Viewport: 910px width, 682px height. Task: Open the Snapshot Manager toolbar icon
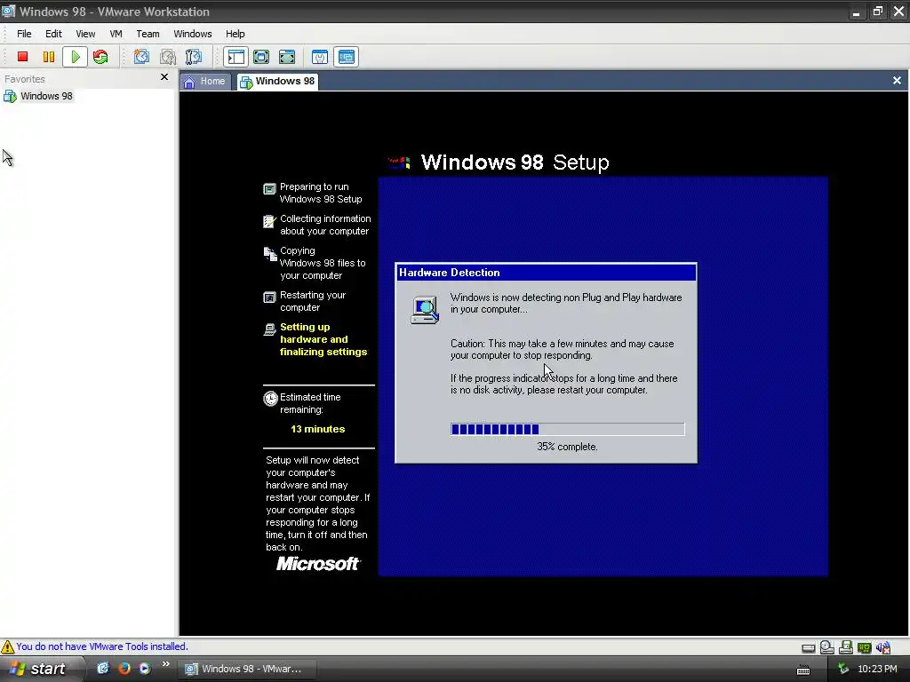tap(194, 57)
